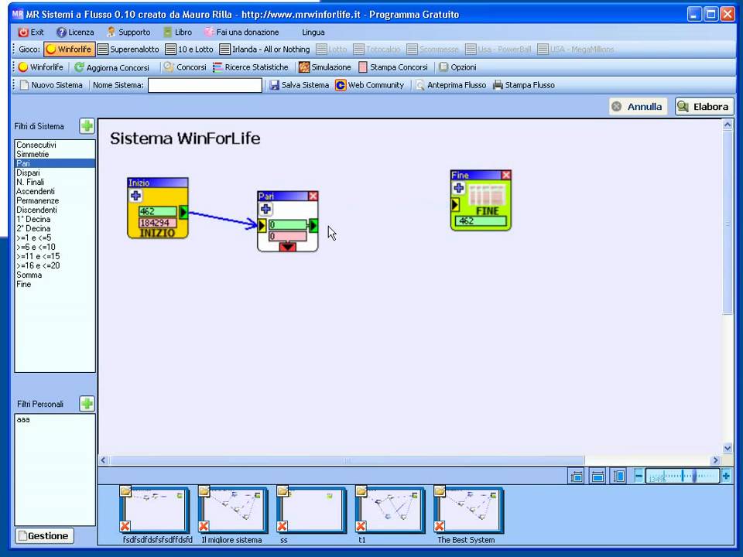
Task: Click Stampa Flusso
Action: [x=524, y=85]
